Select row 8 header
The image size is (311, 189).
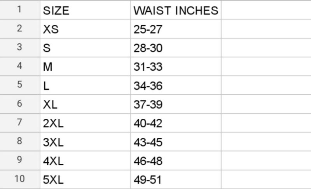point(19,142)
